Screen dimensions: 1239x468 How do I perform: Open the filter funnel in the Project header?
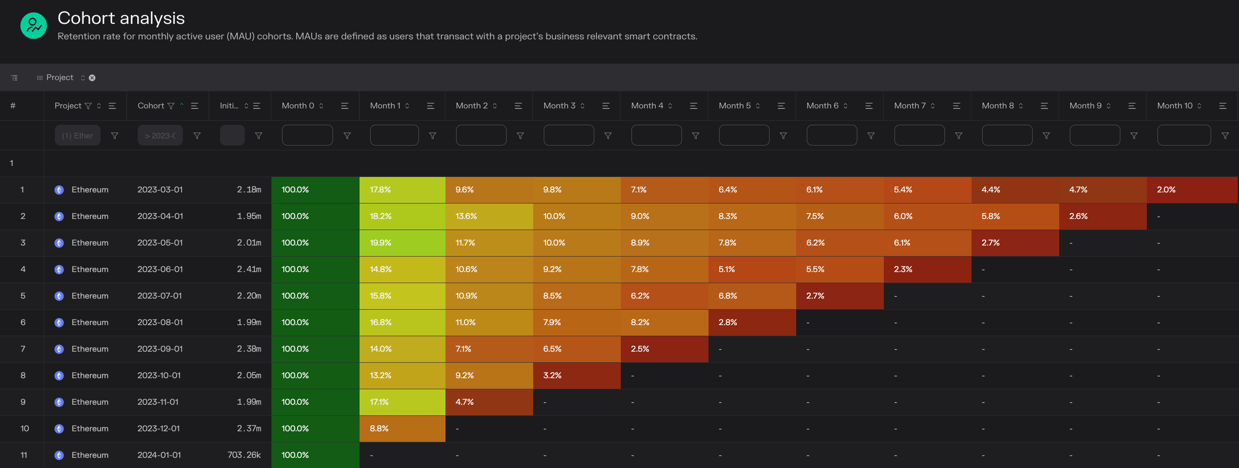coord(88,106)
